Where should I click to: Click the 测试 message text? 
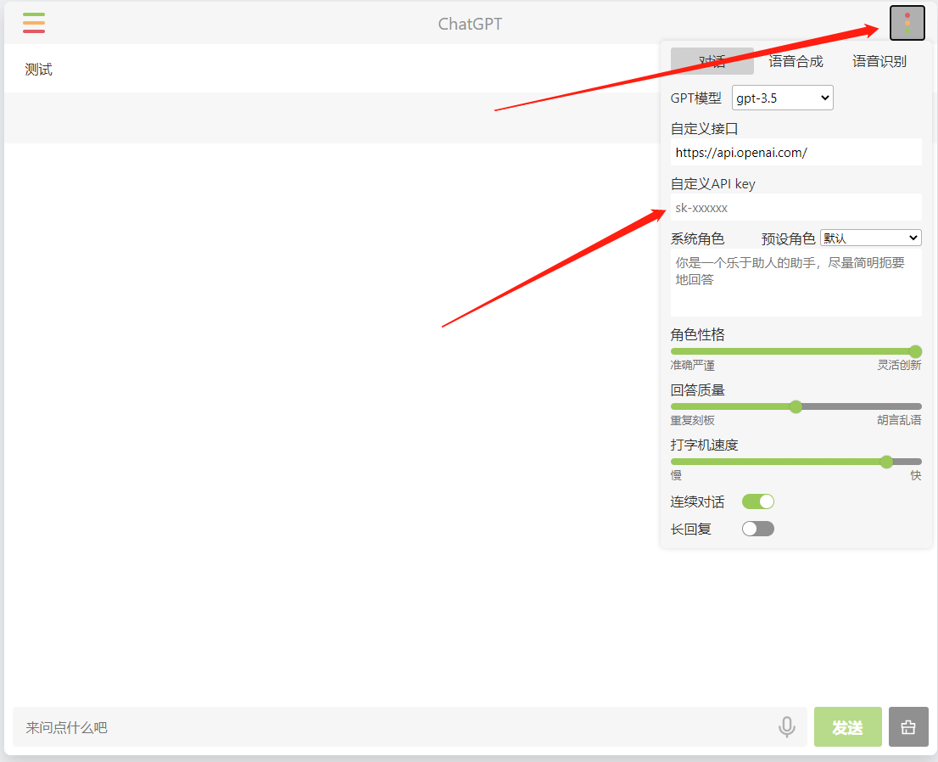(38, 70)
